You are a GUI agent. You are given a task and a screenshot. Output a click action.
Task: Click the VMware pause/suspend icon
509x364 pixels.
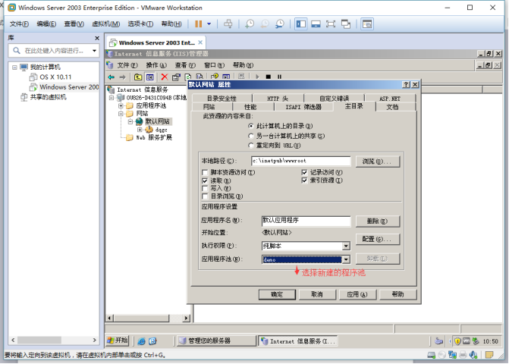[x=198, y=24]
